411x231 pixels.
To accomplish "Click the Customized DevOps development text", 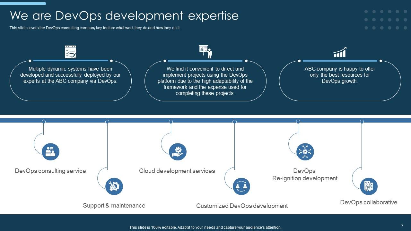I will (242, 206).
